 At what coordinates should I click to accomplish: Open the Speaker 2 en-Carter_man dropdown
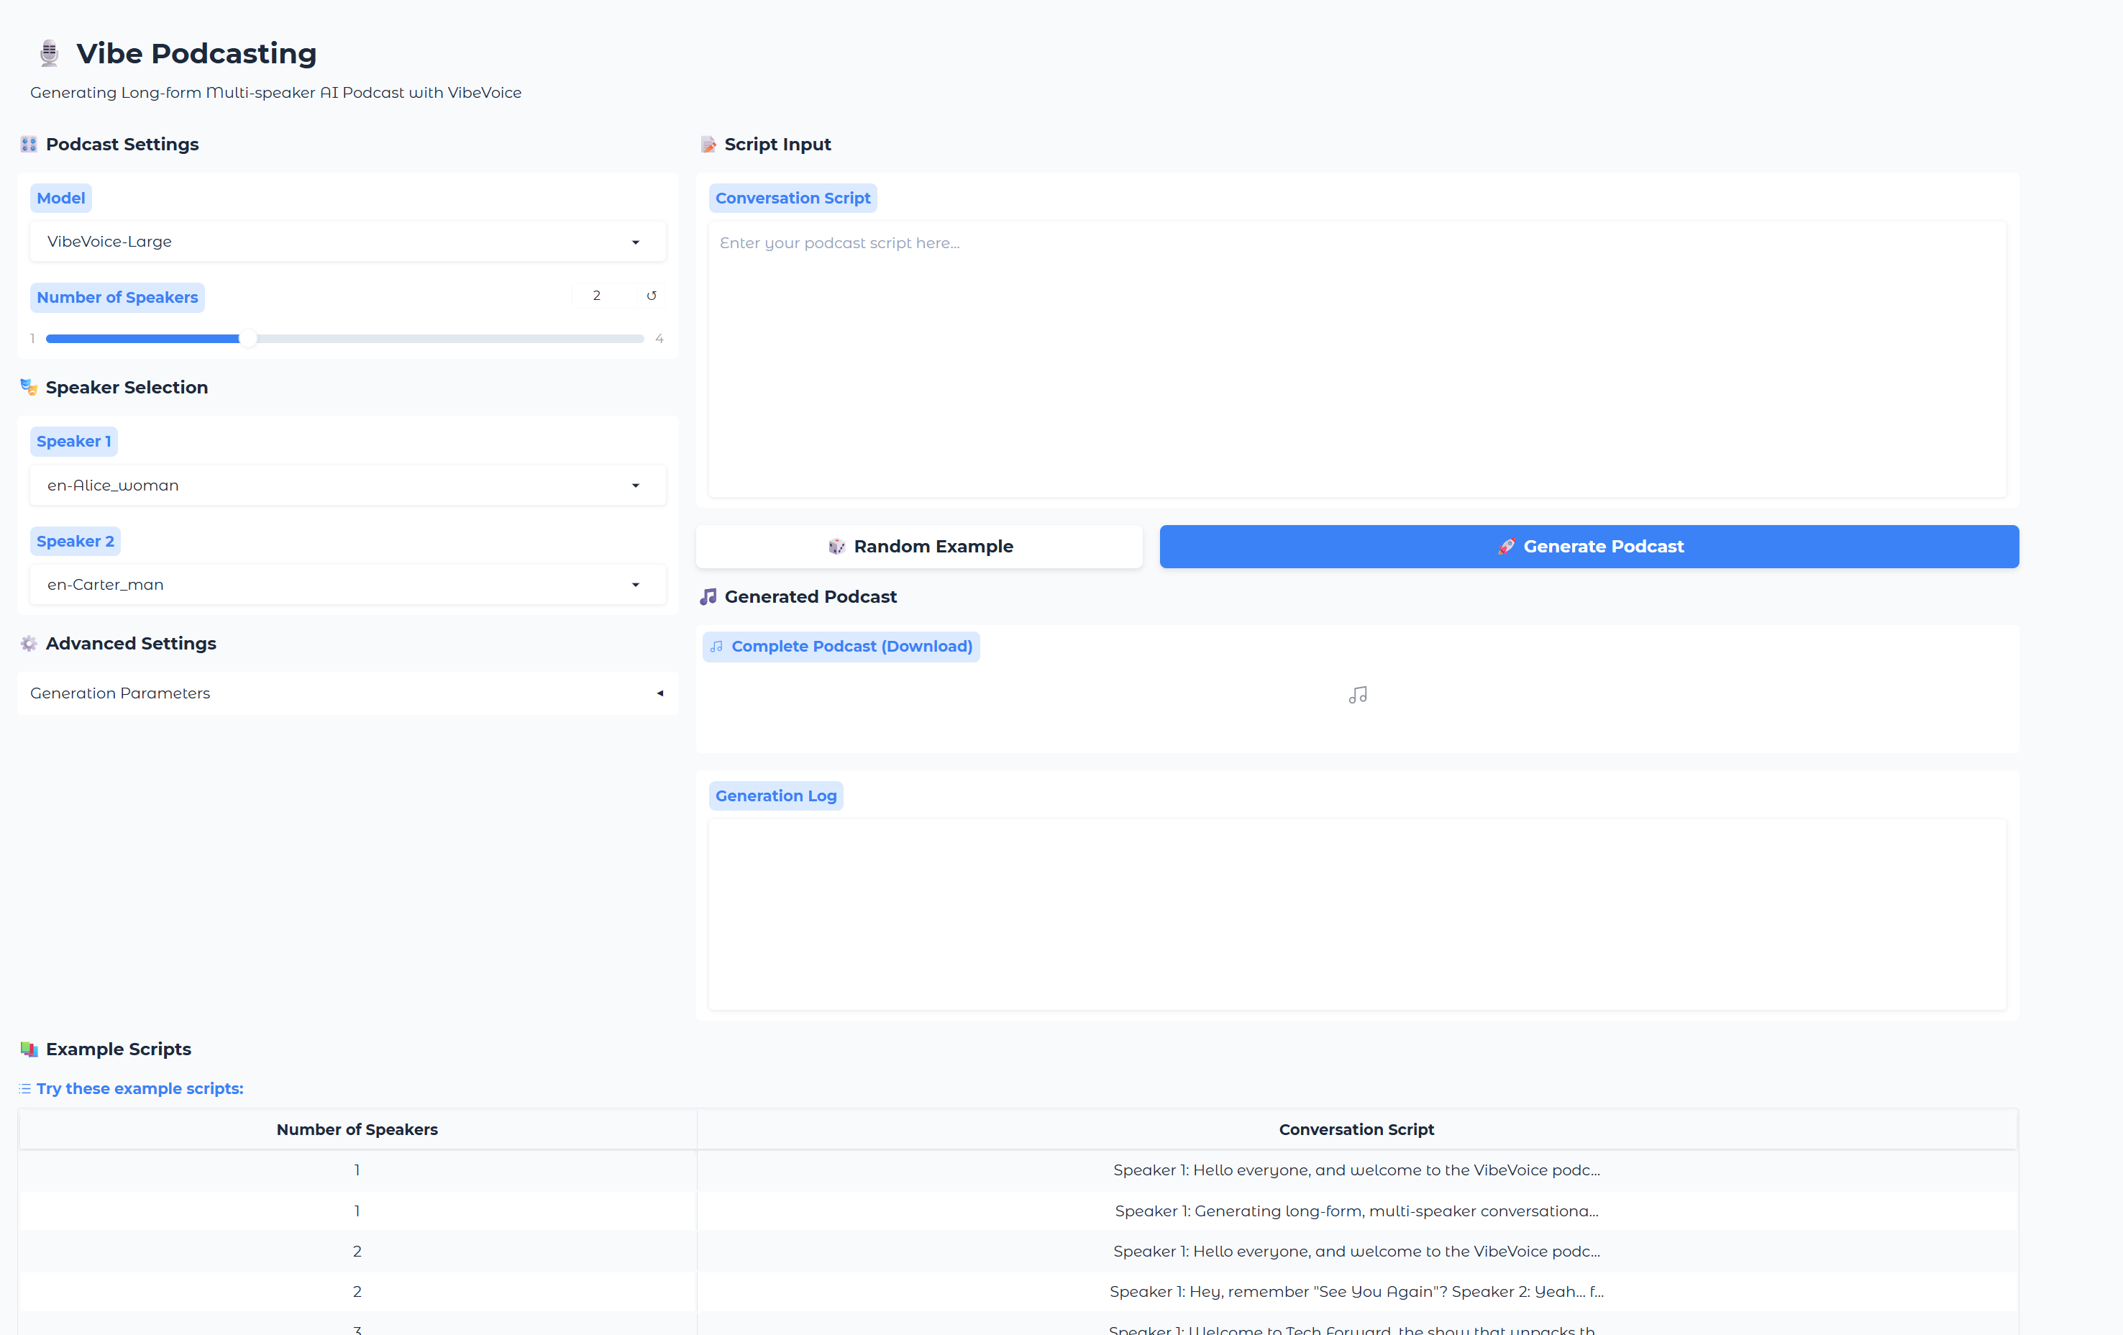point(347,585)
